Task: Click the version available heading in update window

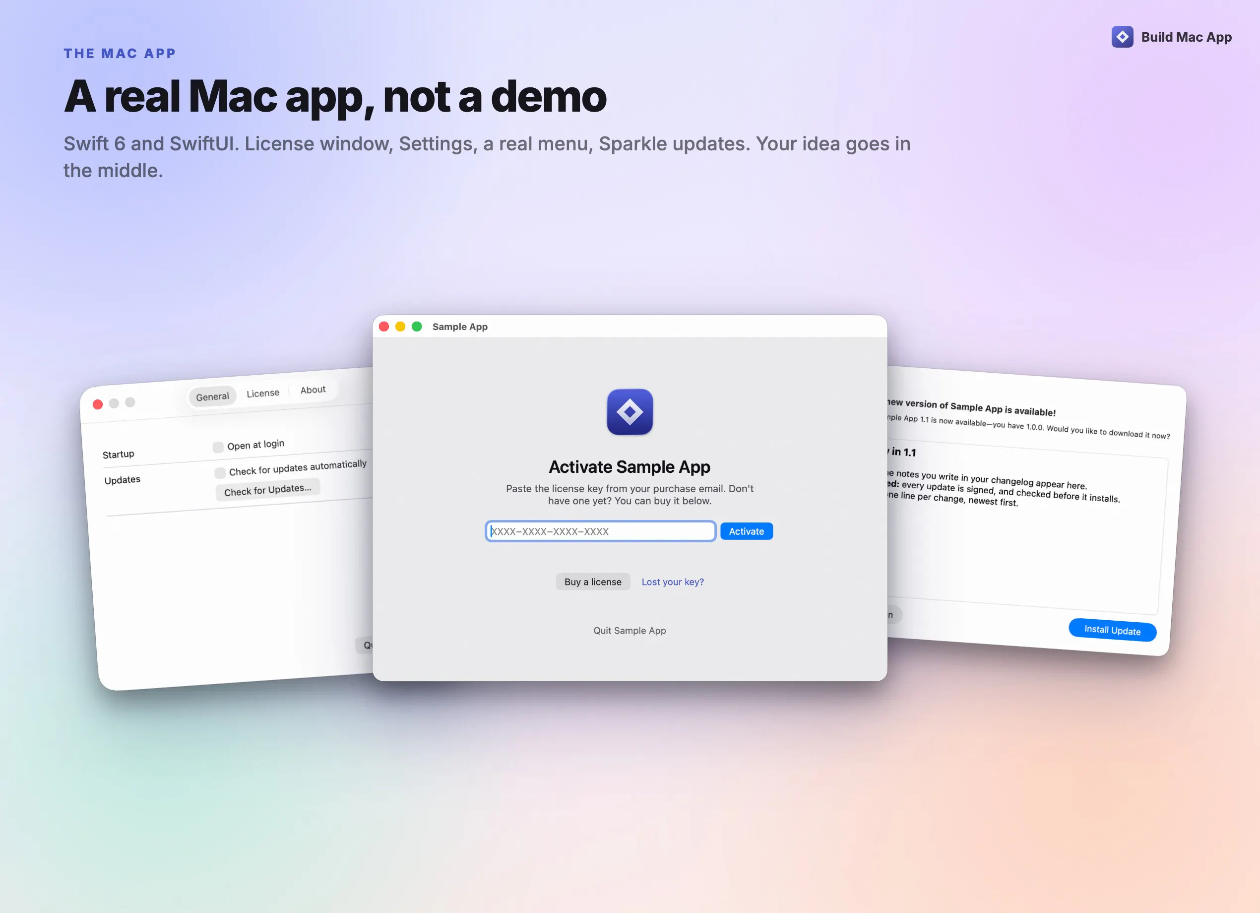Action: coord(971,407)
